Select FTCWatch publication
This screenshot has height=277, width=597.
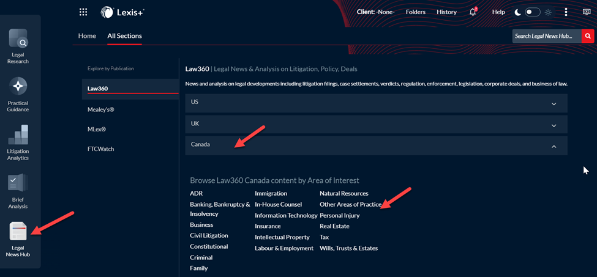101,149
